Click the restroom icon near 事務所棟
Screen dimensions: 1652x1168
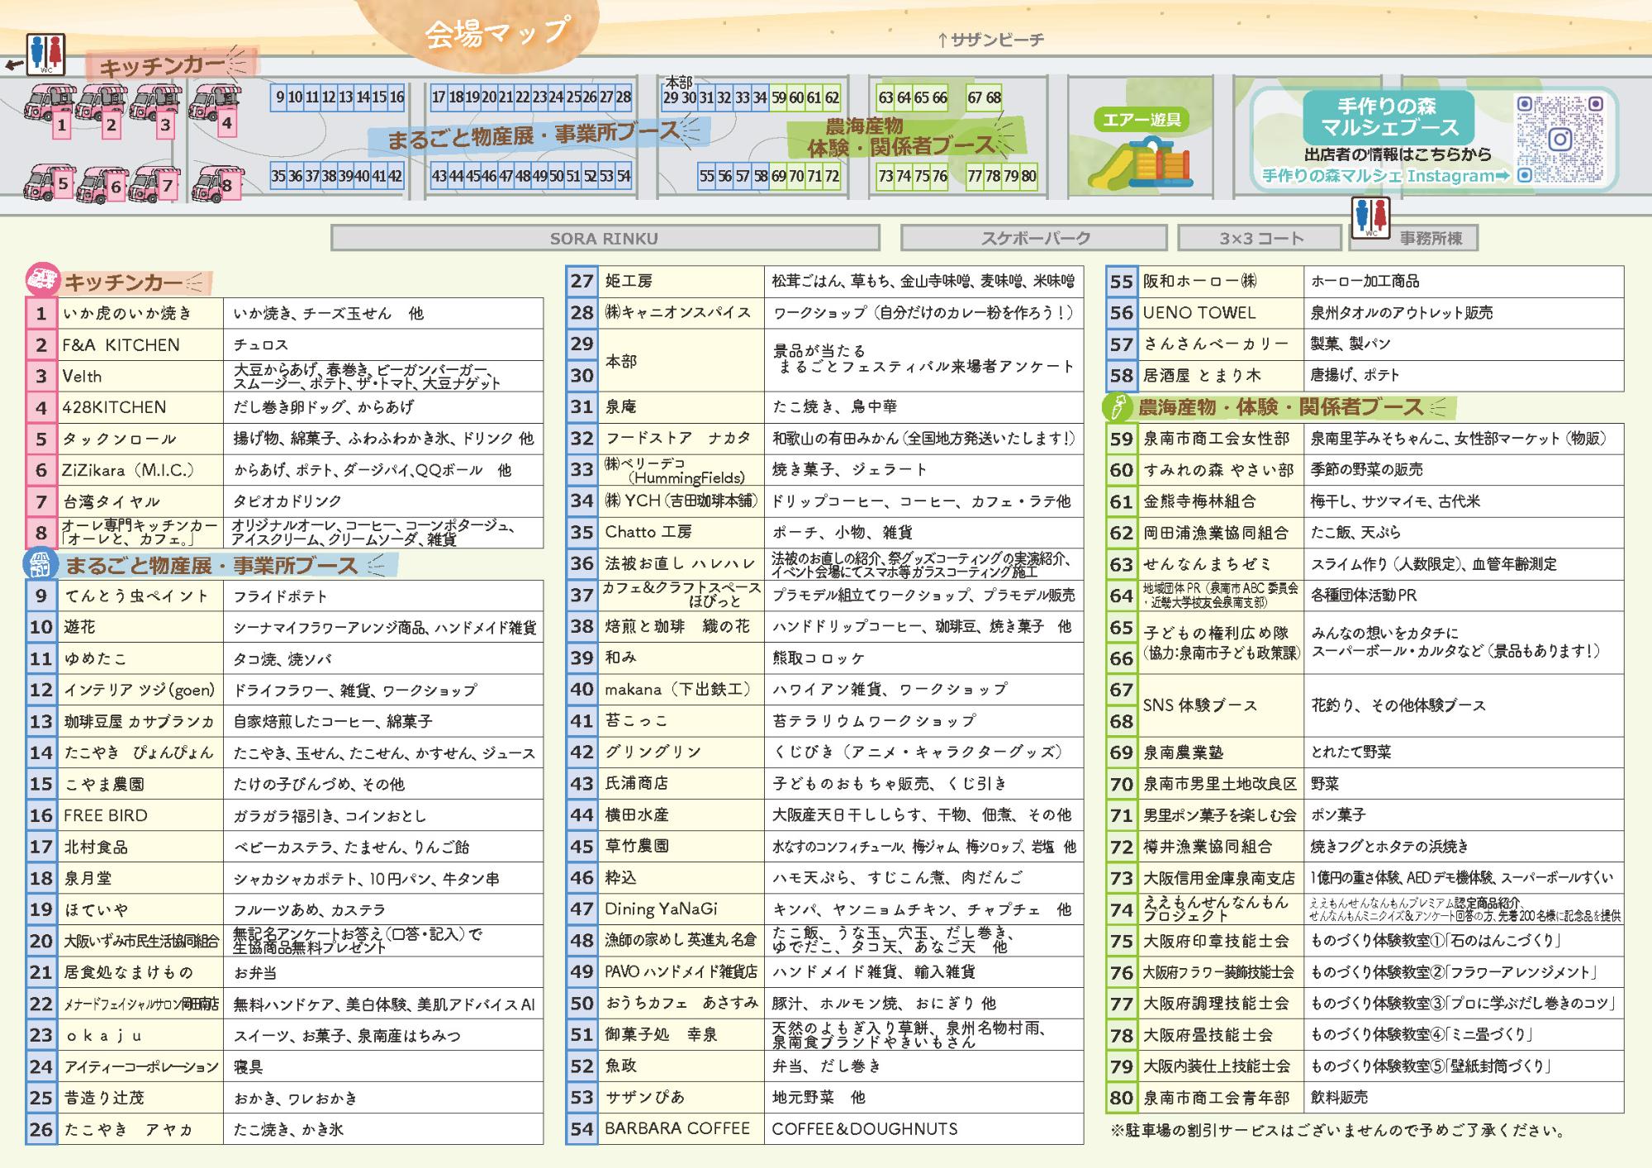click(1370, 217)
